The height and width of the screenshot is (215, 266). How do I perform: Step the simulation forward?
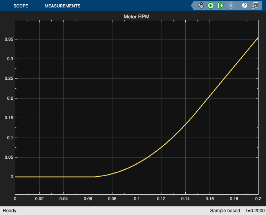point(221,5)
